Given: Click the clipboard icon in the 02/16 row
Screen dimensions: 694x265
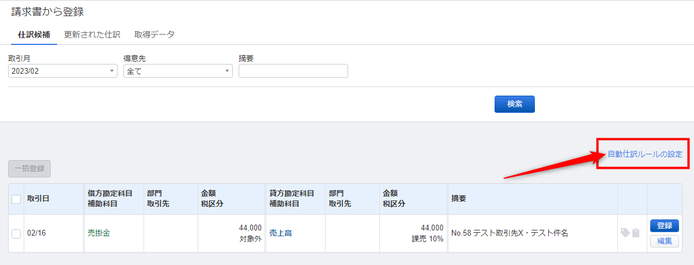Looking at the screenshot, I should click(636, 233).
